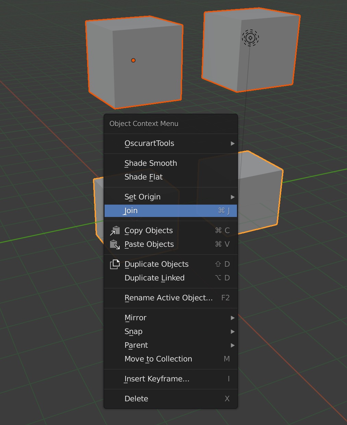Choose Insert Keyframe entry
The image size is (347, 425).
pyautogui.click(x=170, y=379)
